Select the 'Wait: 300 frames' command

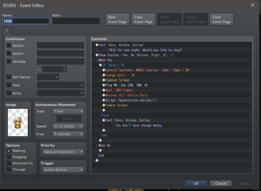click(x=172, y=90)
